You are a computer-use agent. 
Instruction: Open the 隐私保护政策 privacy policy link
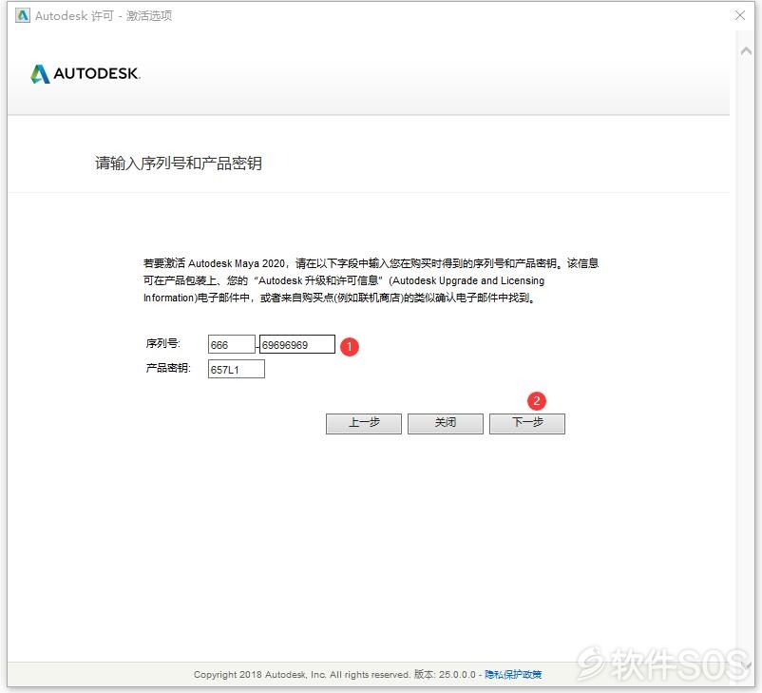[513, 675]
